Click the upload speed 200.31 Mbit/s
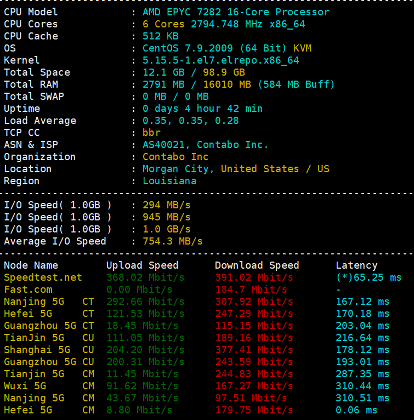Screen dimensions: 414x420 click(145, 362)
